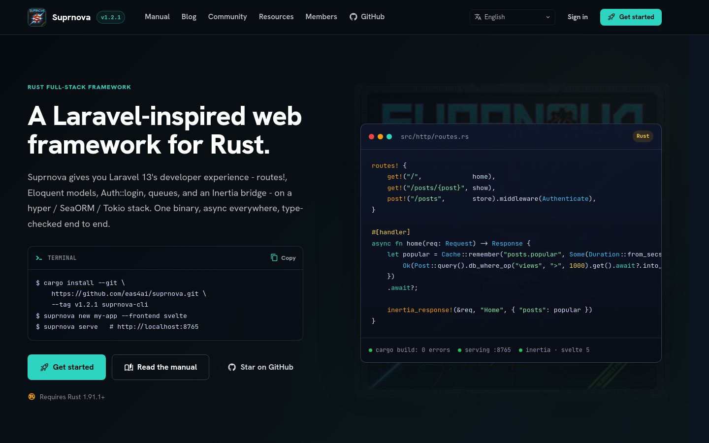Click the "routes! {" line in code
This screenshot has width=709, height=443.
point(389,166)
